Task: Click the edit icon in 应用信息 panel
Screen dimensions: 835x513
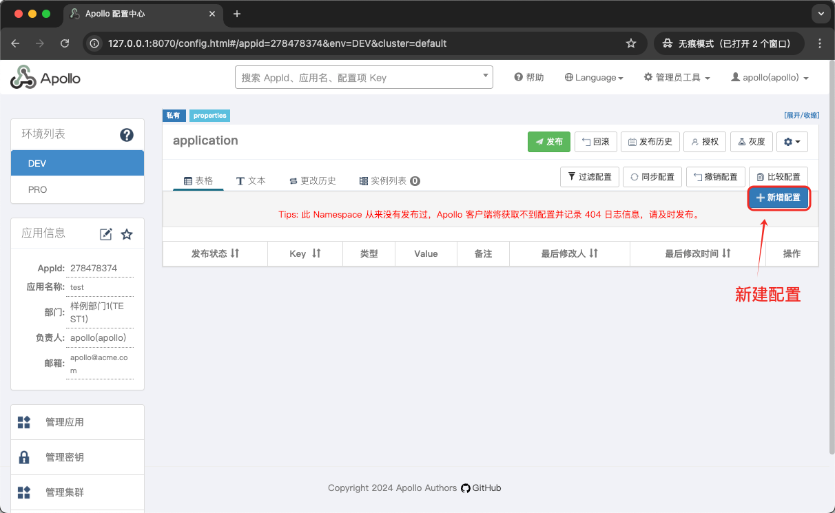Action: [x=105, y=234]
